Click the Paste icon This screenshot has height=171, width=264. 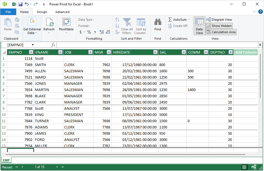pos(8,22)
